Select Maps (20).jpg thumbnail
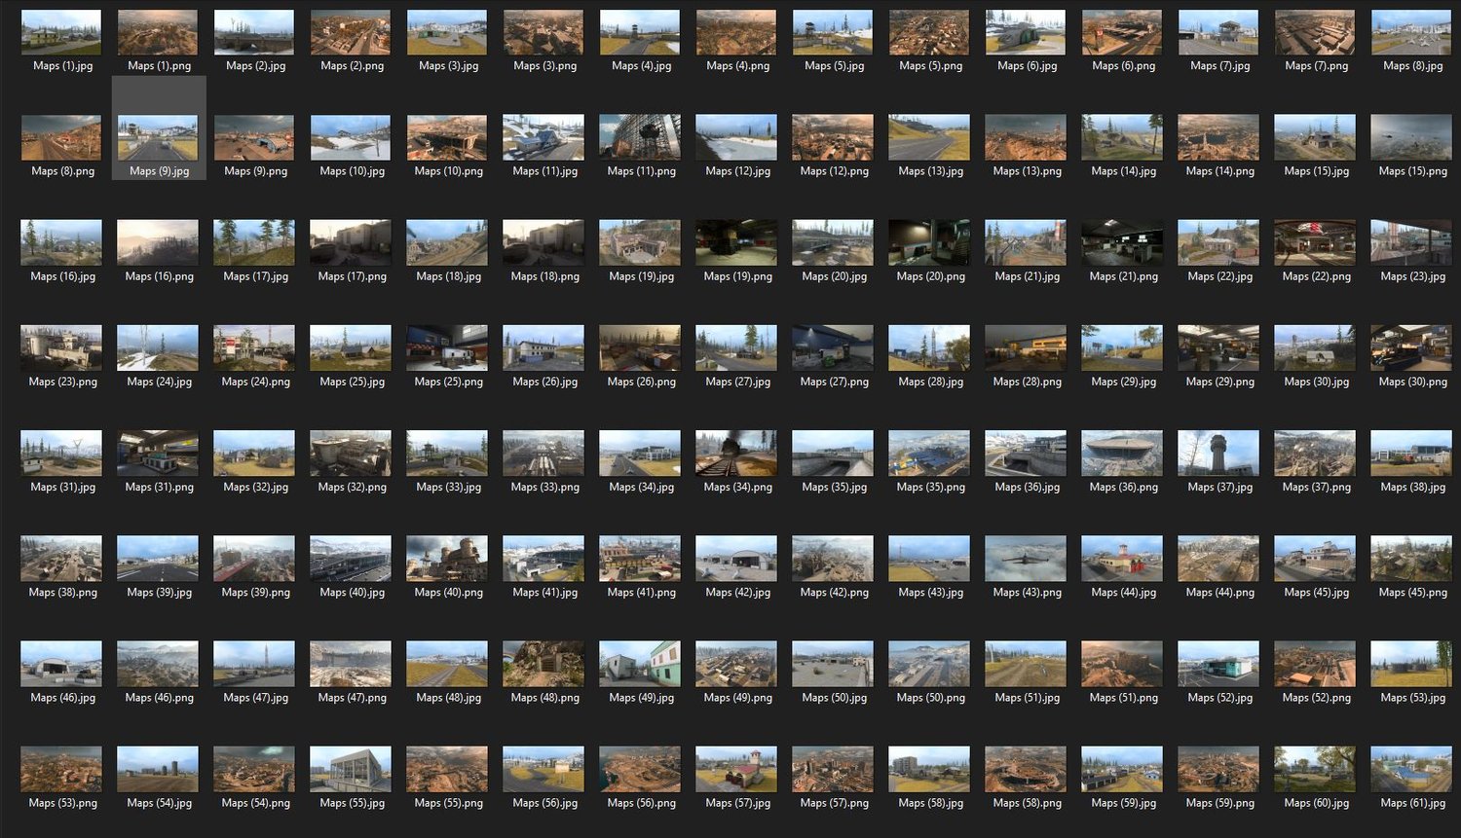The height and width of the screenshot is (838, 1461). [833, 242]
